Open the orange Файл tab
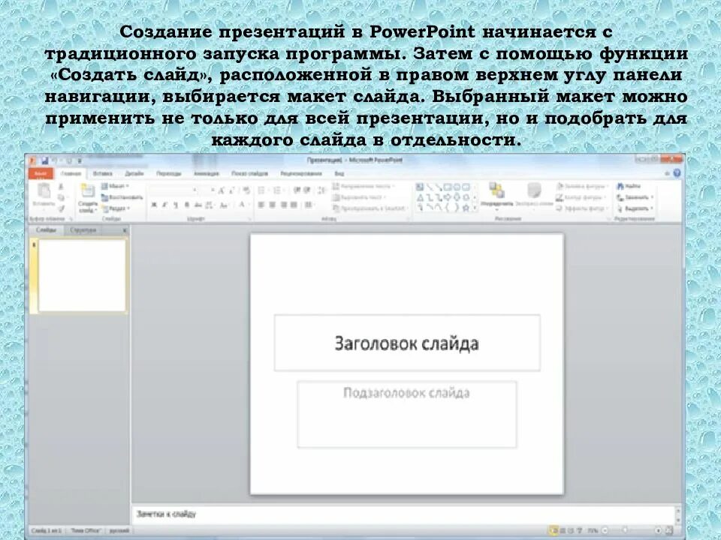The width and height of the screenshot is (721, 540). tap(41, 173)
